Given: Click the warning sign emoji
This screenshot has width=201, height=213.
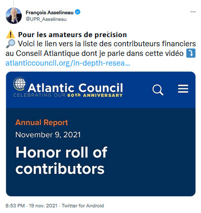Looking at the screenshot, I should 11,35.
